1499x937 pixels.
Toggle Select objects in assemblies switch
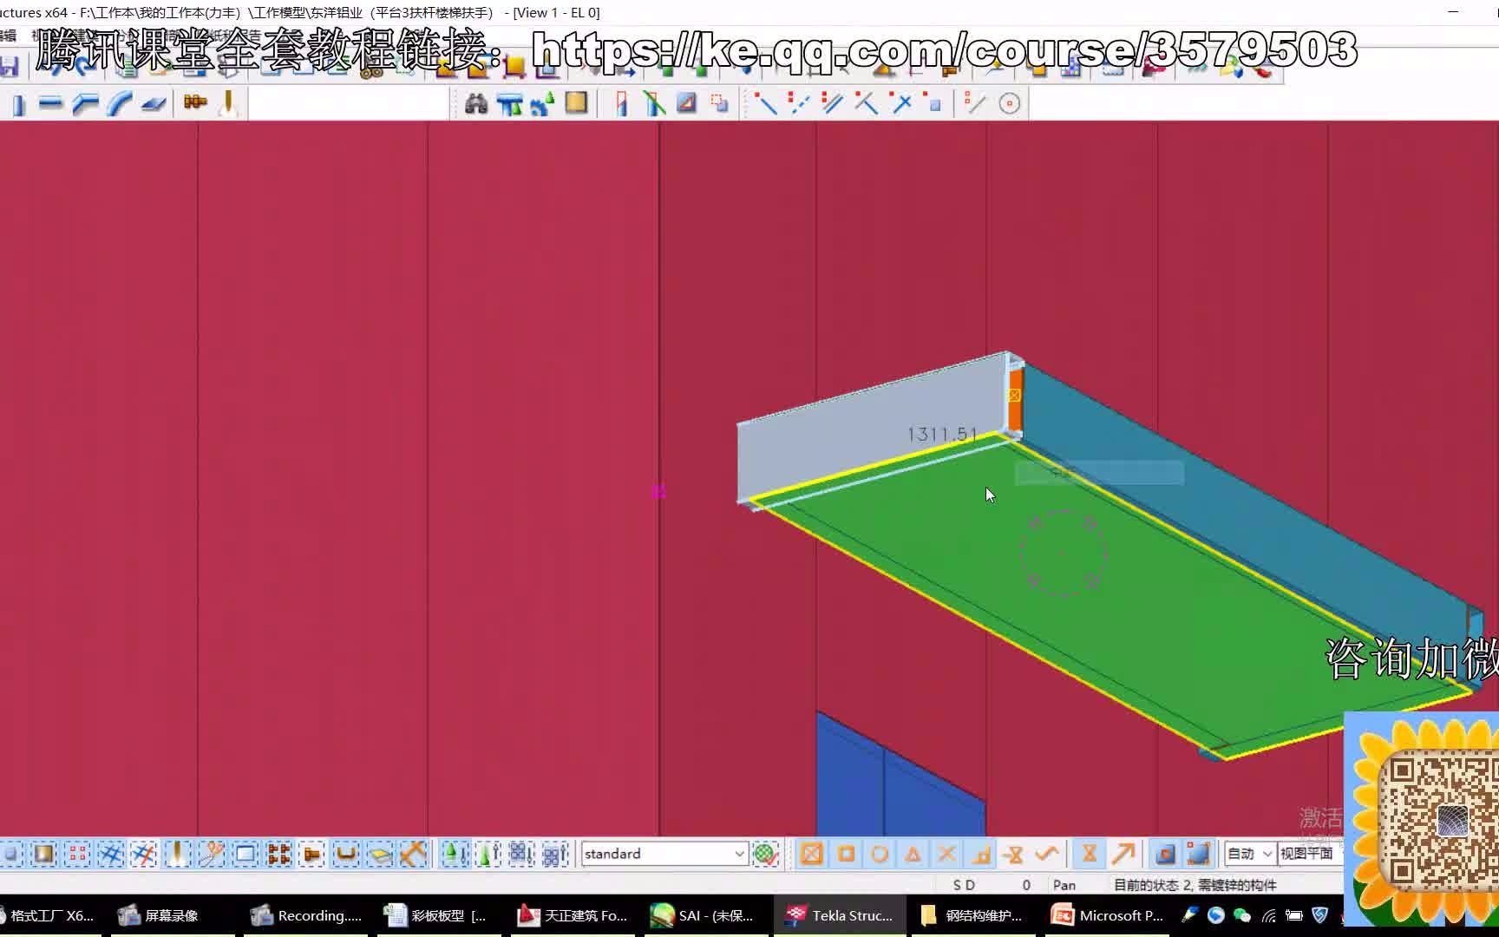tap(554, 855)
